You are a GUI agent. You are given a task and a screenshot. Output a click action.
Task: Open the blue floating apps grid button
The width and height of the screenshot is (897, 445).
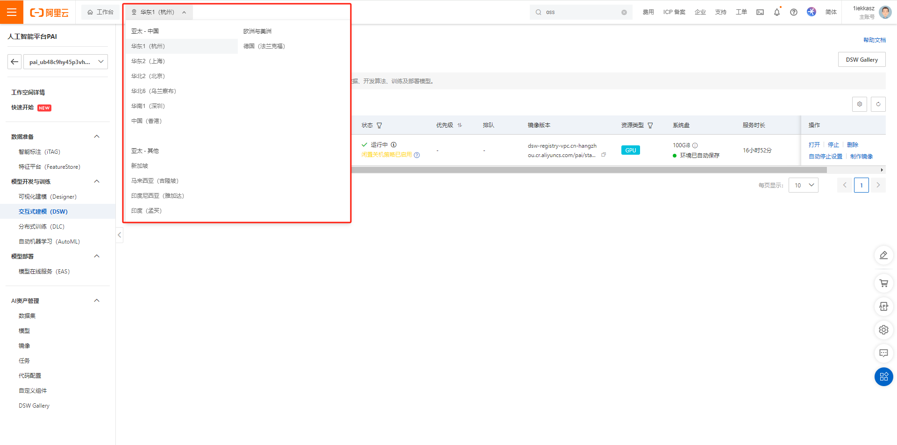883,377
